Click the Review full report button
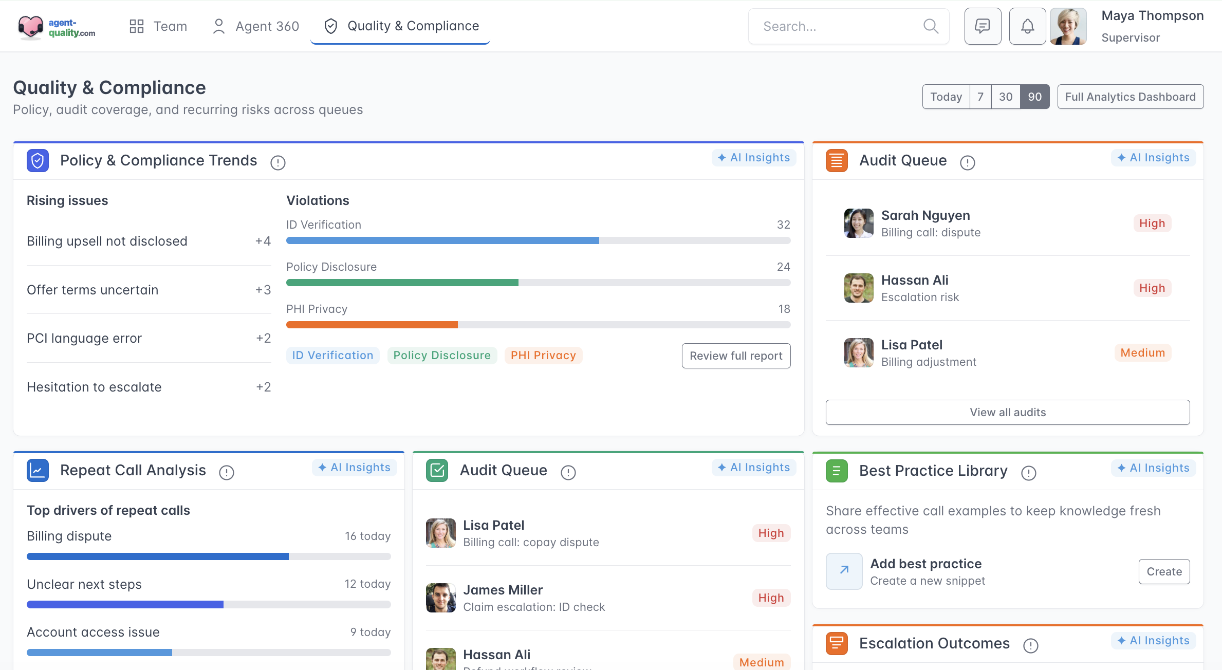The height and width of the screenshot is (670, 1222). (735, 356)
